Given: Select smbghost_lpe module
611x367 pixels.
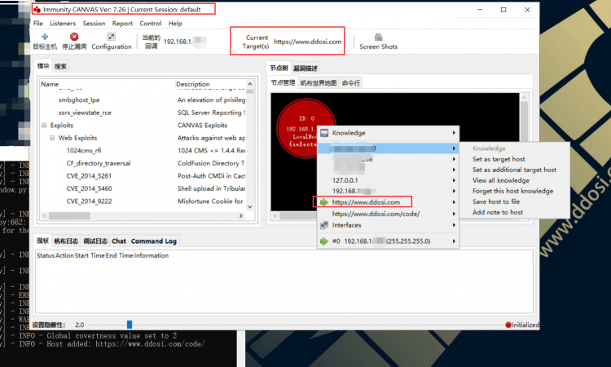Looking at the screenshot, I should tap(79, 99).
